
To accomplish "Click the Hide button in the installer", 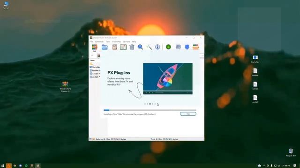I will 188,114.
